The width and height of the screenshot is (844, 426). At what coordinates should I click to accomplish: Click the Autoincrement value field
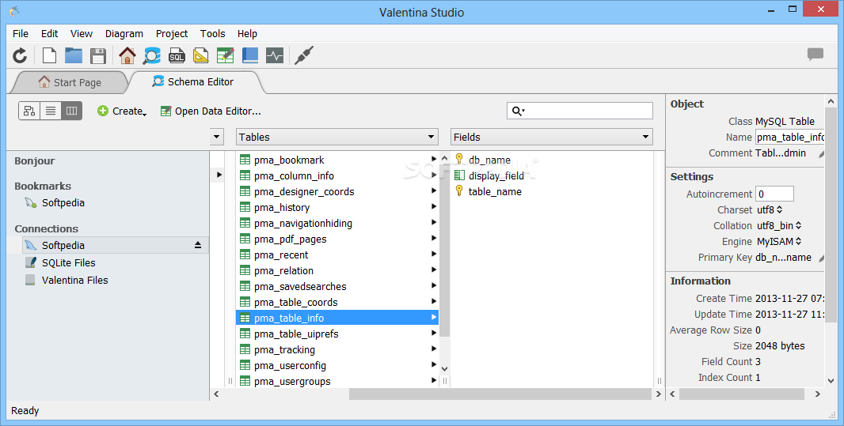[x=774, y=194]
